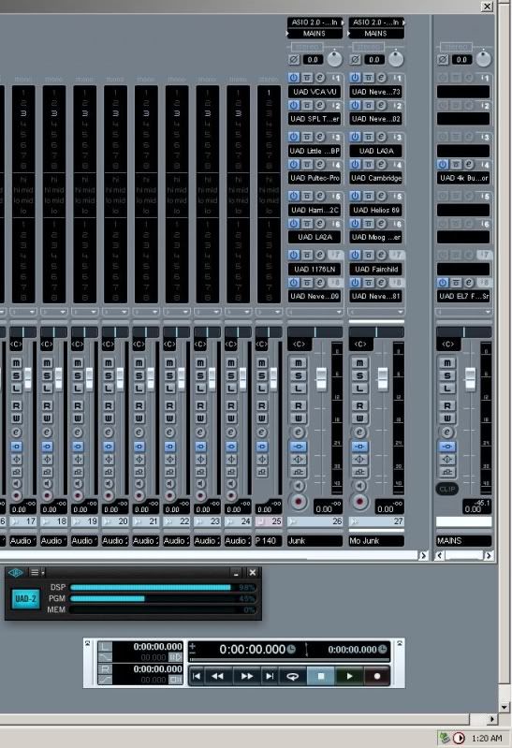The image size is (512, 748).
Task: Switch off the UAD LA2A insert power
Action: [294, 224]
